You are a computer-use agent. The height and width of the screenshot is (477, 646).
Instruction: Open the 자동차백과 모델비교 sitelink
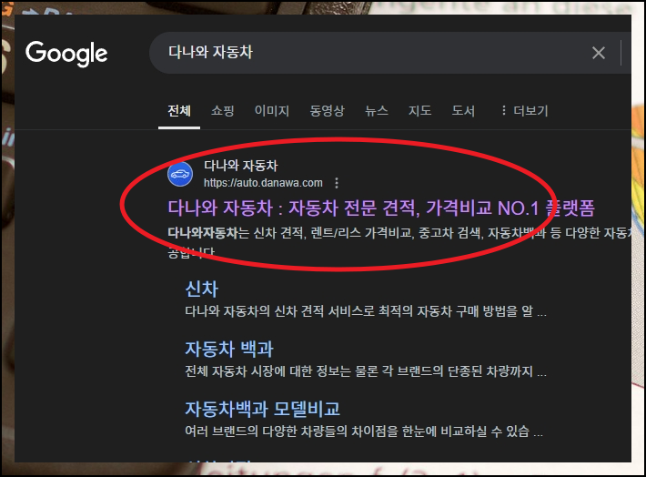[x=262, y=409]
